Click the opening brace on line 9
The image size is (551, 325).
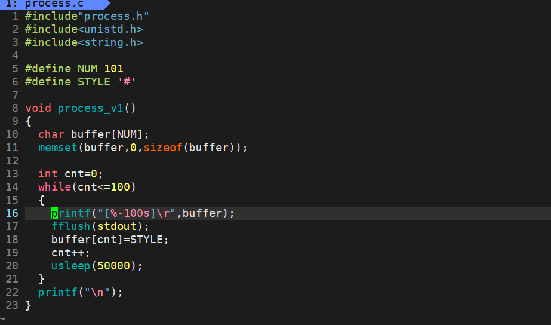point(29,121)
